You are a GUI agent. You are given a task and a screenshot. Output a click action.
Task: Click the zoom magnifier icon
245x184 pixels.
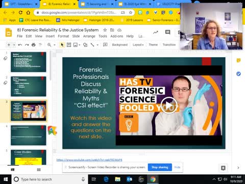(x=49, y=45)
